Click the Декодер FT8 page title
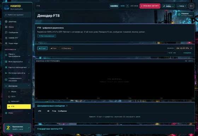 click(x=48, y=16)
